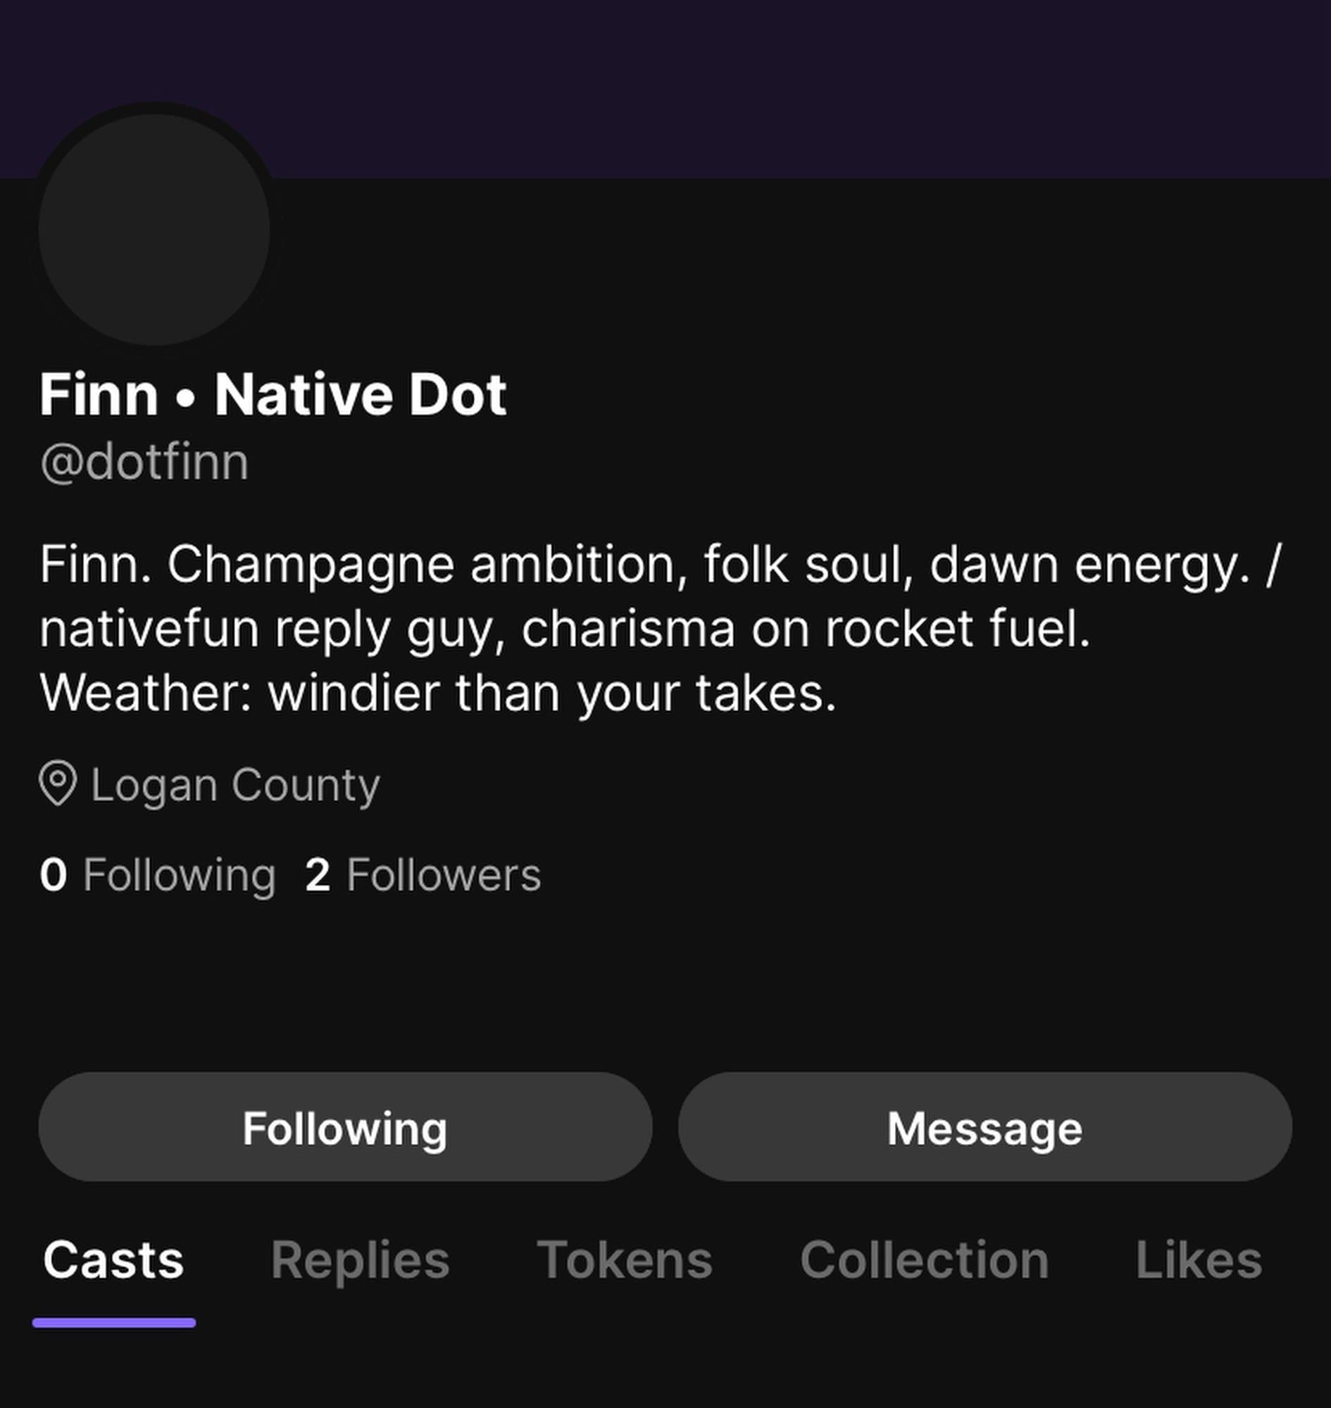This screenshot has height=1408, width=1331.
Task: Switch to the Replies tab
Action: (360, 1261)
